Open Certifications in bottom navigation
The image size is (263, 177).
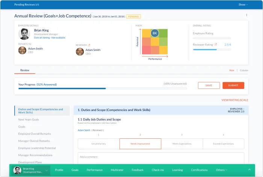[x=199, y=170]
